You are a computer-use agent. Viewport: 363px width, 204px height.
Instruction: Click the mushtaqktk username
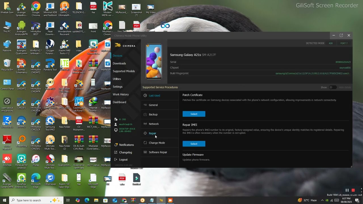click(123, 124)
